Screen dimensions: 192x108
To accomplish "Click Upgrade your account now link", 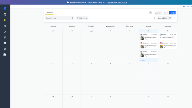I will coord(117,2).
